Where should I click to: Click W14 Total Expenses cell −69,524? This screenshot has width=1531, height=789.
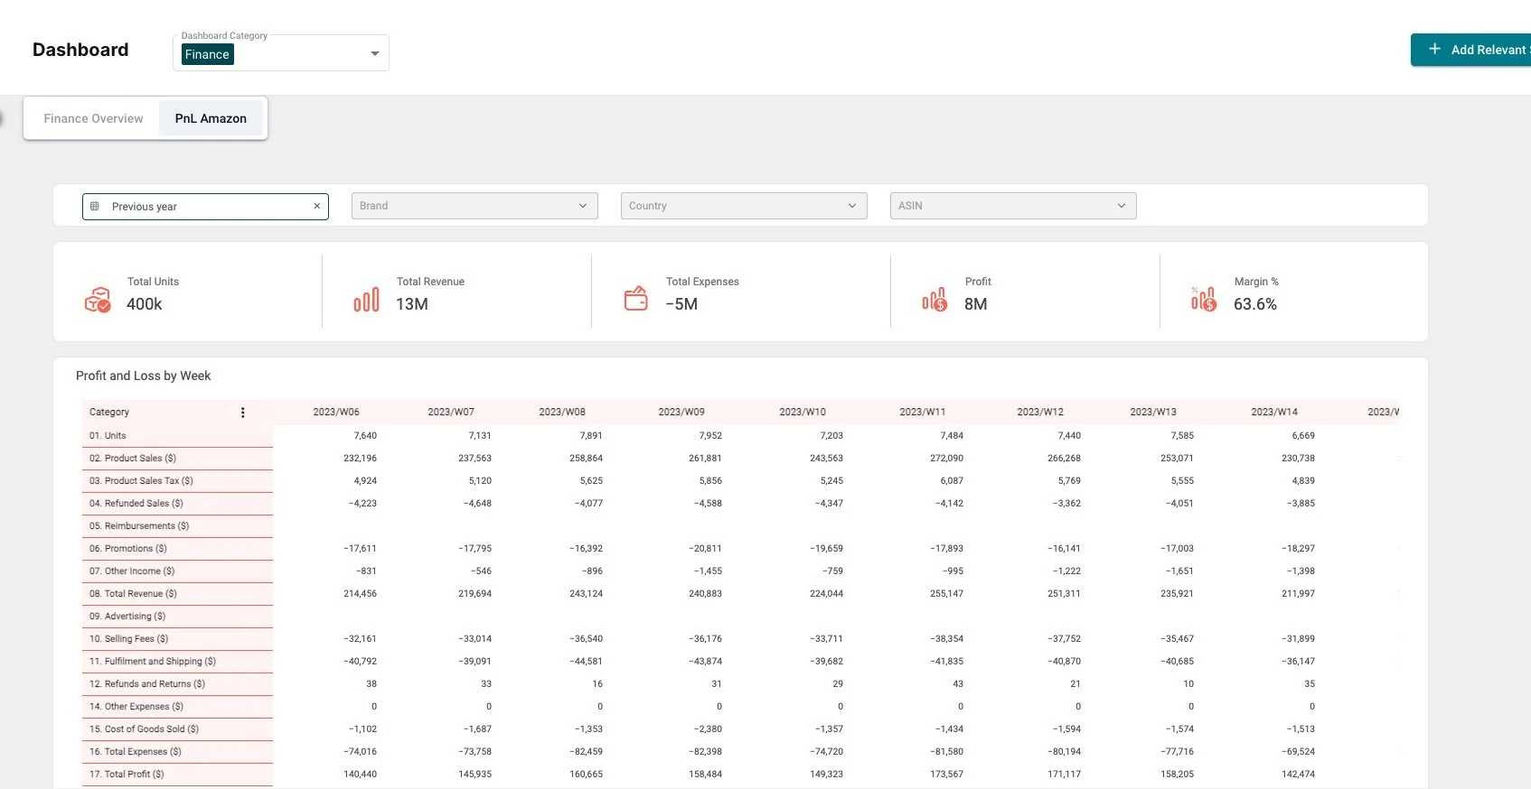point(1298,751)
